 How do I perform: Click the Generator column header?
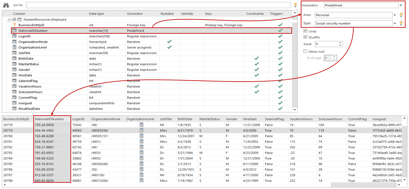(135, 14)
